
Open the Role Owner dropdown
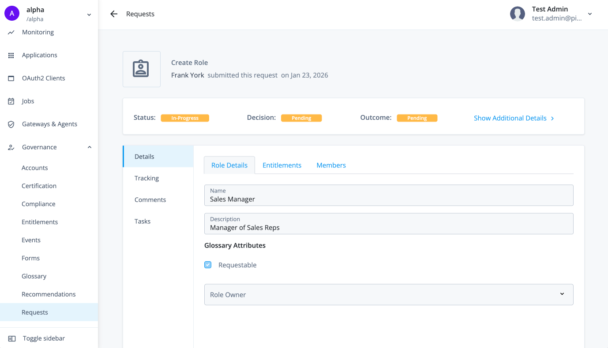[x=388, y=295]
